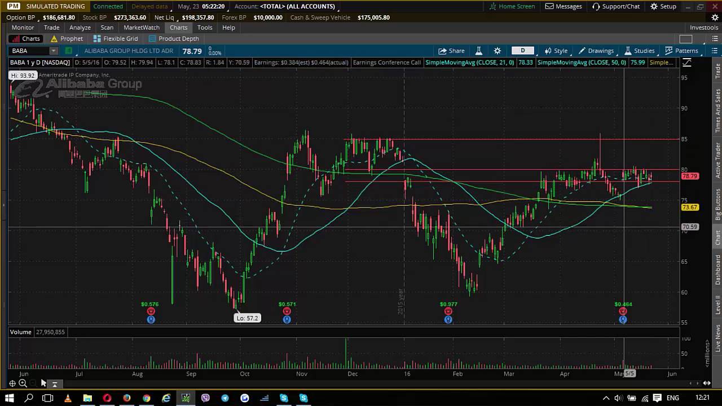722x406 pixels.
Task: Change the D aggregation period selector
Action: click(522, 51)
